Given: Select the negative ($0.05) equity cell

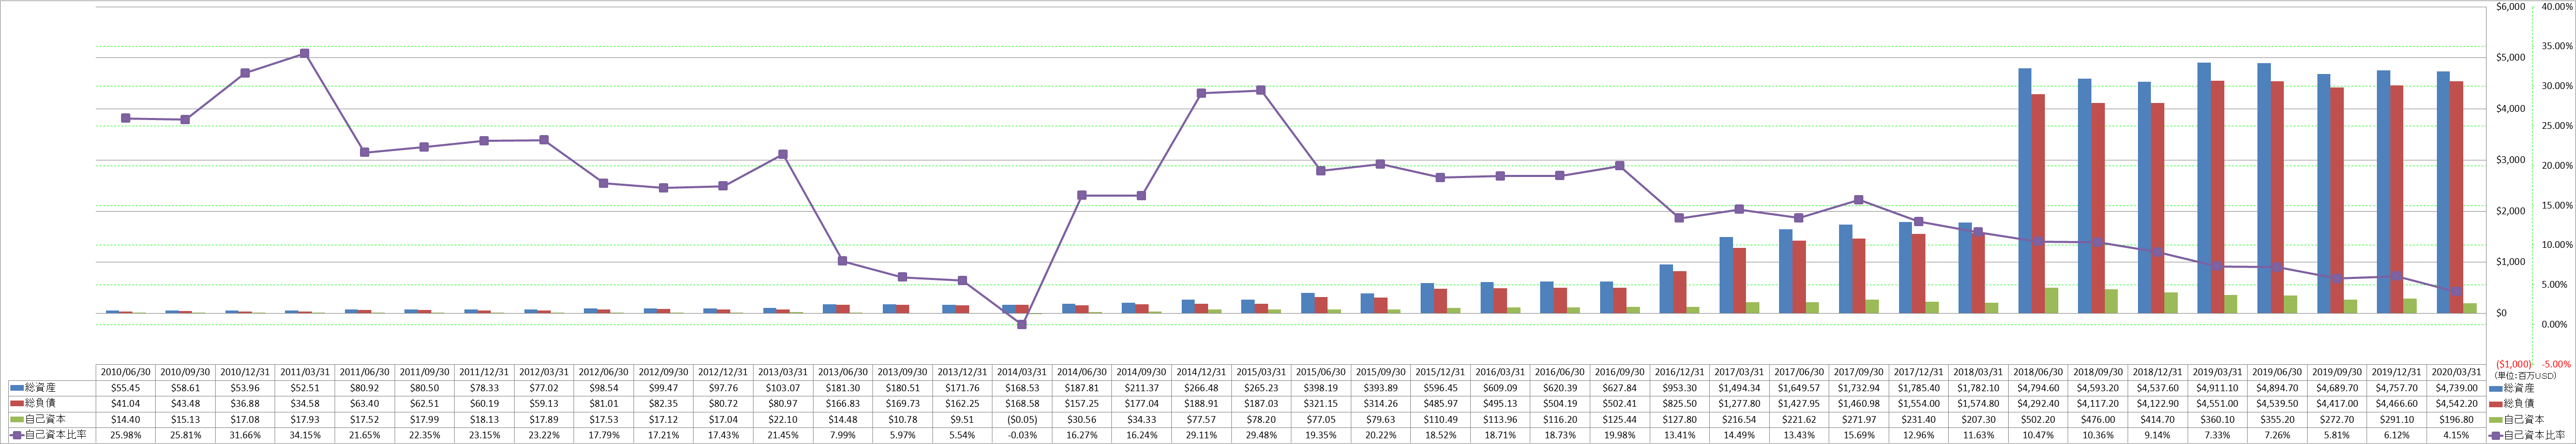Looking at the screenshot, I should pyautogui.click(x=1022, y=419).
